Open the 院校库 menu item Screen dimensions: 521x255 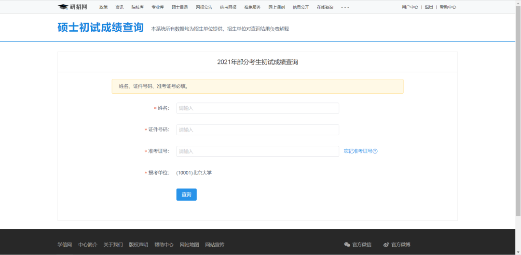click(137, 7)
